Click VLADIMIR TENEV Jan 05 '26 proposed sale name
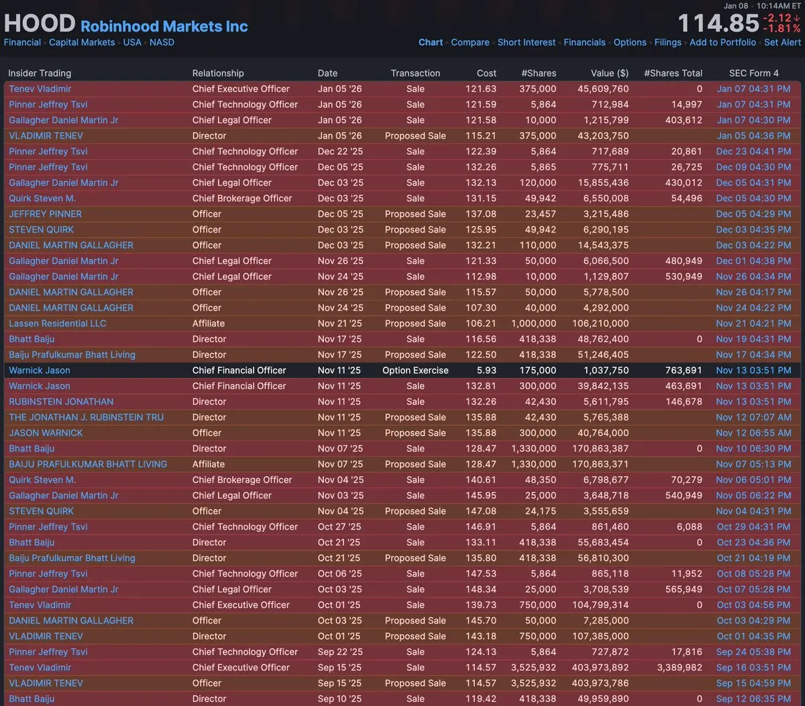Image resolution: width=805 pixels, height=706 pixels. pos(46,135)
